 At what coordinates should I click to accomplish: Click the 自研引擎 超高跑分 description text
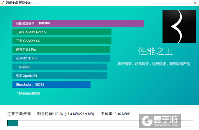154,64
